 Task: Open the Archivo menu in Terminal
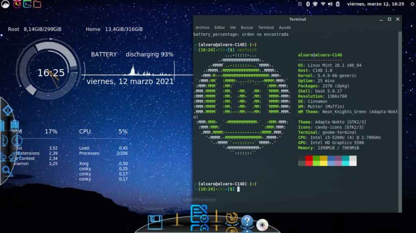(x=202, y=28)
